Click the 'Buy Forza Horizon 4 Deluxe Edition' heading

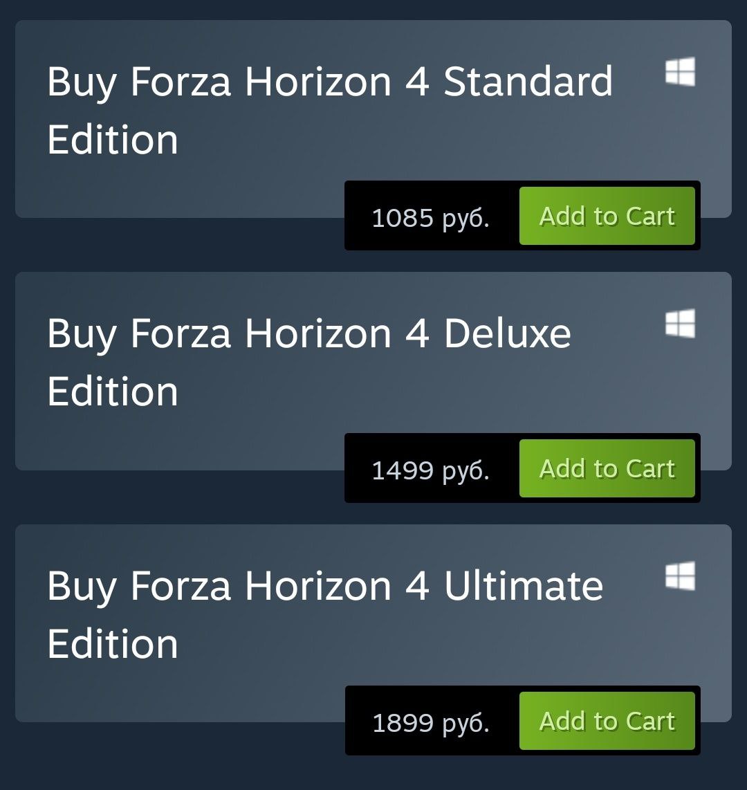(x=308, y=362)
